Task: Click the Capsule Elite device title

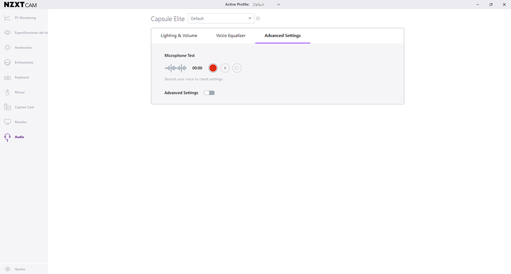Action: [x=168, y=19]
